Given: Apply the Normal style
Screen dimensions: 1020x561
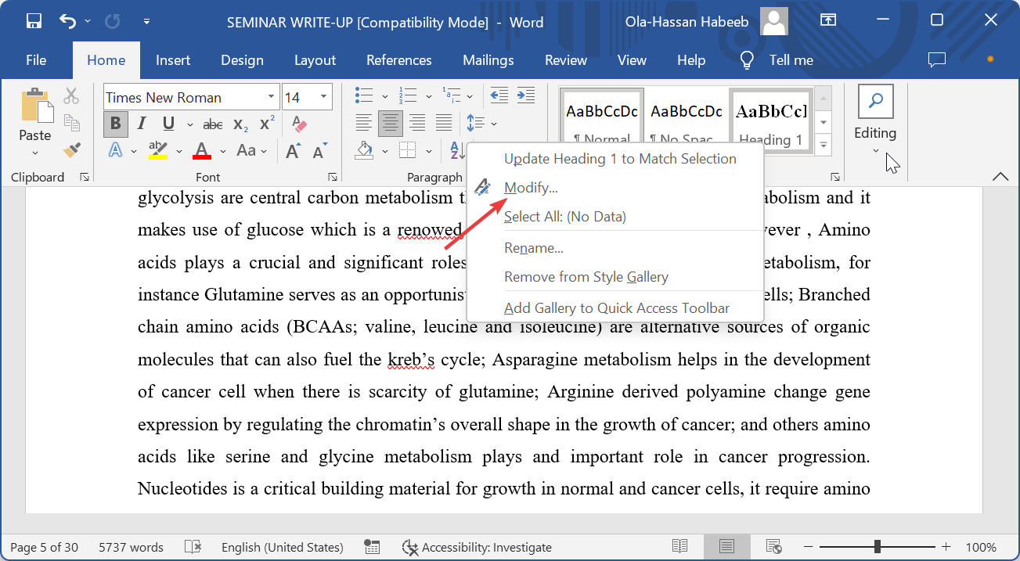Looking at the screenshot, I should (x=601, y=117).
